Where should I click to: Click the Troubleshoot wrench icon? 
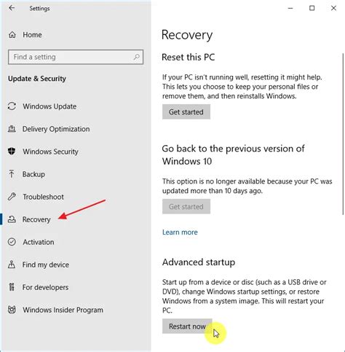(x=12, y=197)
